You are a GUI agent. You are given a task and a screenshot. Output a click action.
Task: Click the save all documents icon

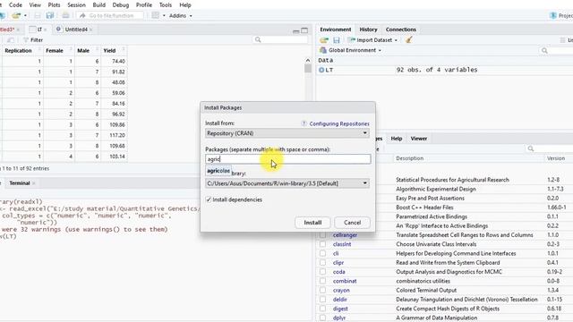[x=50, y=16]
